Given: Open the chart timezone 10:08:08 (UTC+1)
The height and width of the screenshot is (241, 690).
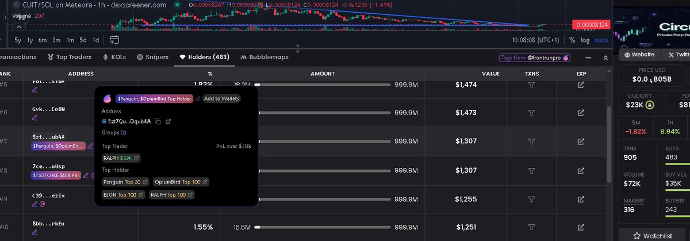Looking at the screenshot, I should pos(535,40).
